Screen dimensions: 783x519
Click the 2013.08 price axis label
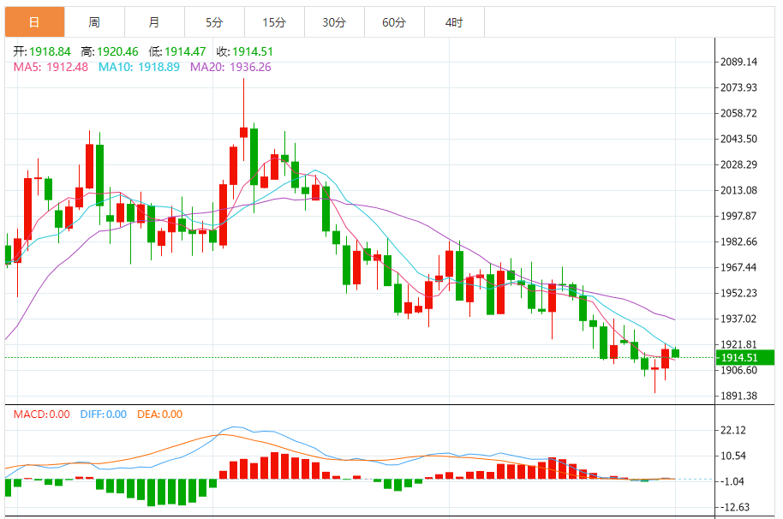pos(738,190)
